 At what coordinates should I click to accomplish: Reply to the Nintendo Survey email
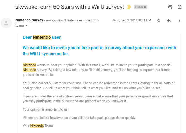click(169, 20)
